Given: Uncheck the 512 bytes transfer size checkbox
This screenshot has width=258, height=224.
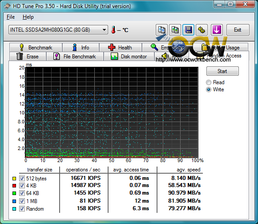Looking at the screenshot, I should pos(22,179).
